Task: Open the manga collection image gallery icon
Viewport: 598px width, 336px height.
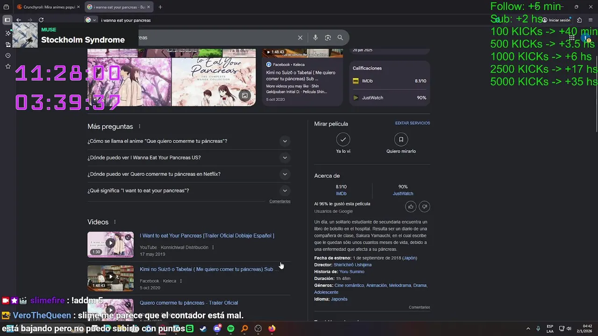Action: [244, 96]
